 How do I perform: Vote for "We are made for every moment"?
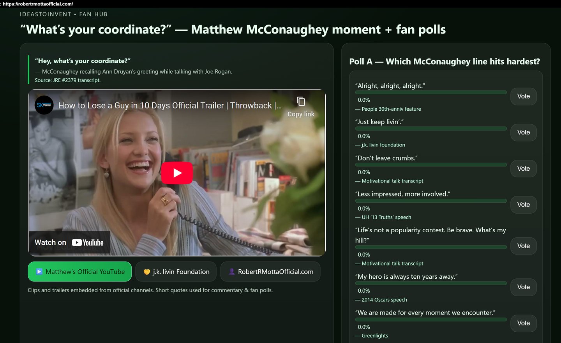pyautogui.click(x=524, y=323)
